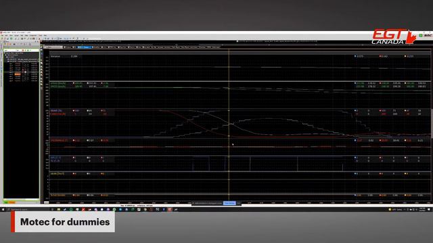Open the highlighted blue worksheet tab
Image resolution: width=433 pixels, height=243 pixels.
tap(84, 47)
